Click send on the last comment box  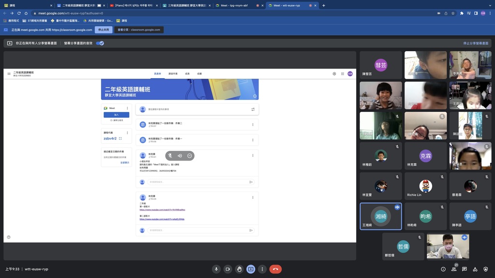click(251, 230)
